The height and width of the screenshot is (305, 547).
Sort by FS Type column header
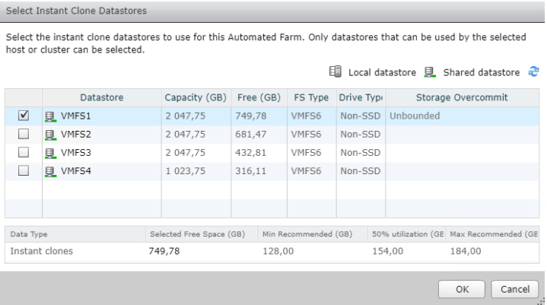[310, 98]
